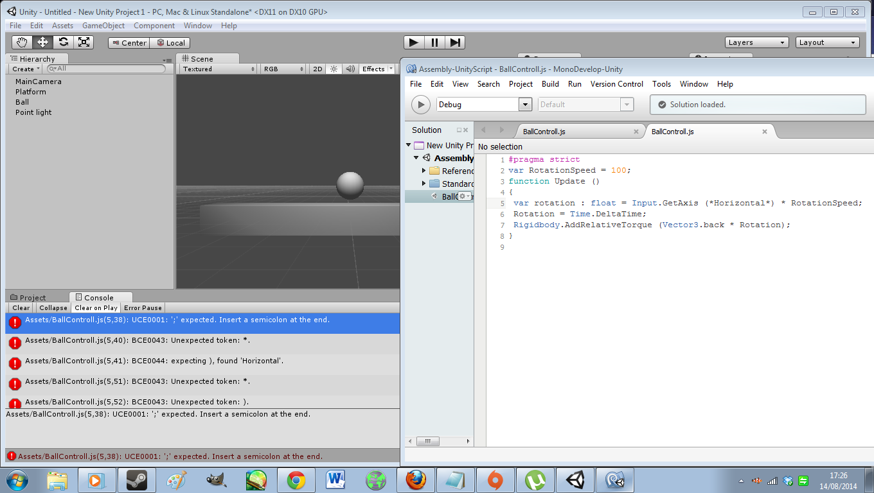This screenshot has width=874, height=493.
Task: Open the Hierarchy panel options menu icon
Action: (x=167, y=60)
